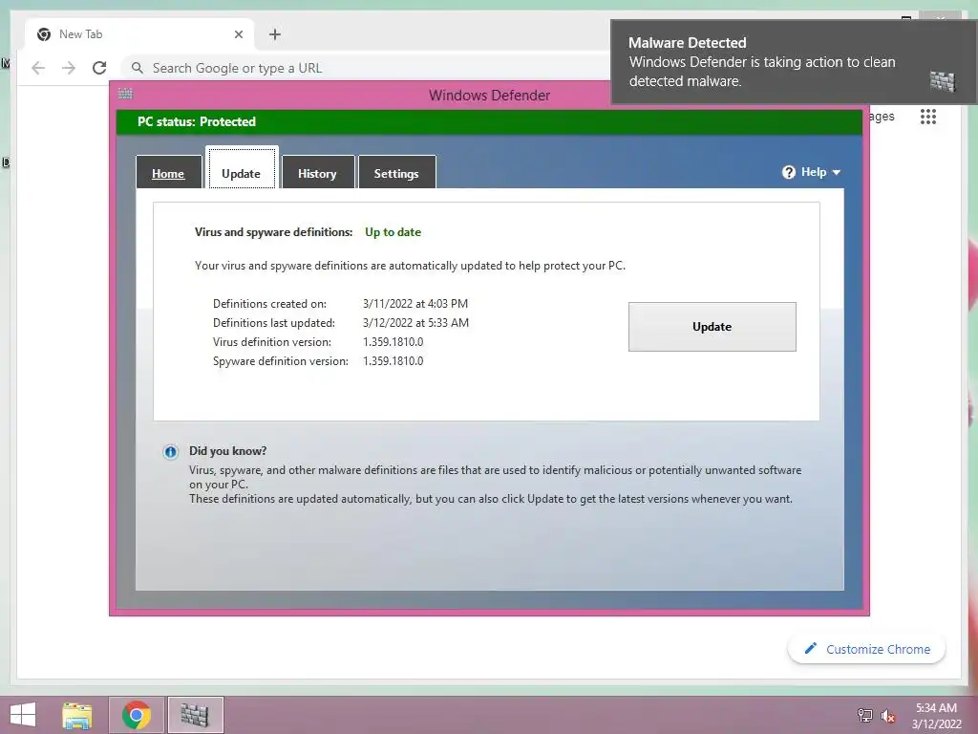Open the Windows Start menu
This screenshot has width=978, height=734.
pos(23,715)
